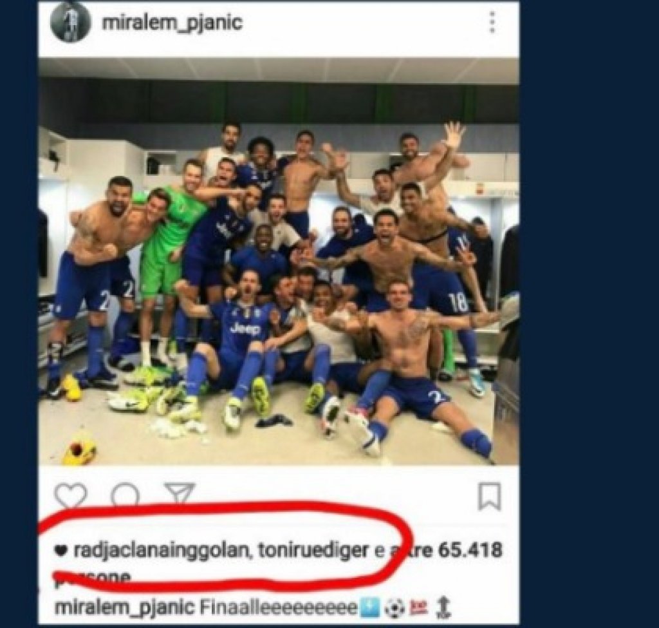Open toniruediger profile from likes
The image size is (659, 628).
point(313,550)
